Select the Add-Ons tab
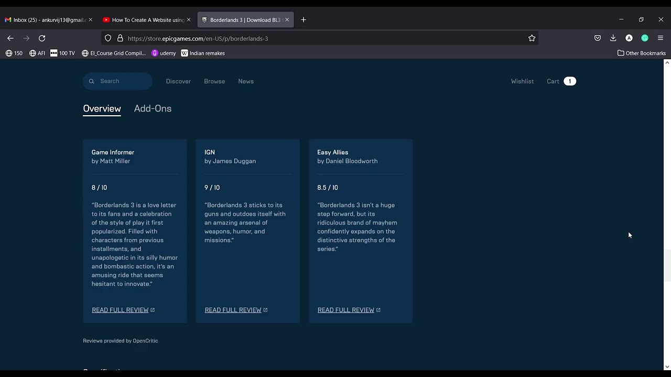The width and height of the screenshot is (671, 377). (x=153, y=108)
